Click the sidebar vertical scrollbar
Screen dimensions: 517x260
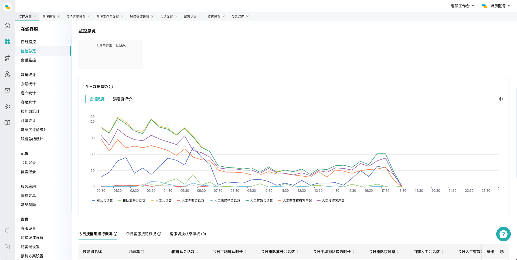pyautogui.click(x=71, y=124)
